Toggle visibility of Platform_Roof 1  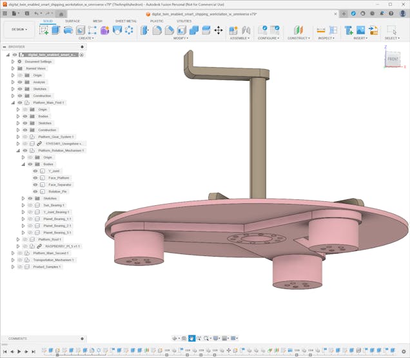[25, 239]
